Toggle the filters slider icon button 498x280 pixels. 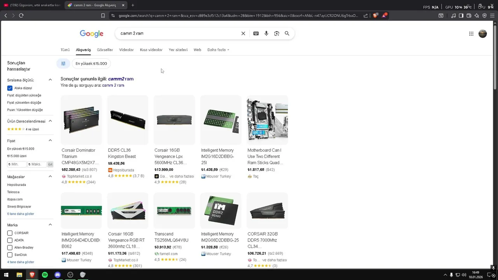click(x=63, y=63)
